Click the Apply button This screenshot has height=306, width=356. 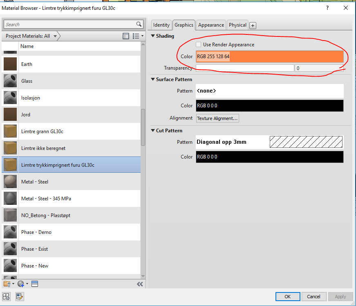click(x=340, y=297)
